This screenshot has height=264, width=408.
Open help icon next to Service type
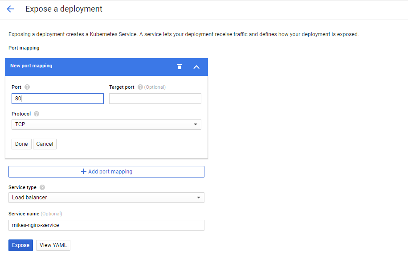click(x=42, y=187)
